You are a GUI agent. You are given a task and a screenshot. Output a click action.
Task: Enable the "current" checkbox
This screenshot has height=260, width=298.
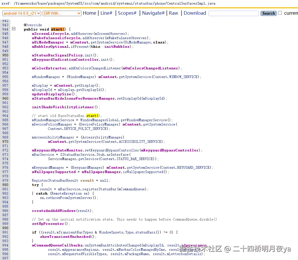280,13
